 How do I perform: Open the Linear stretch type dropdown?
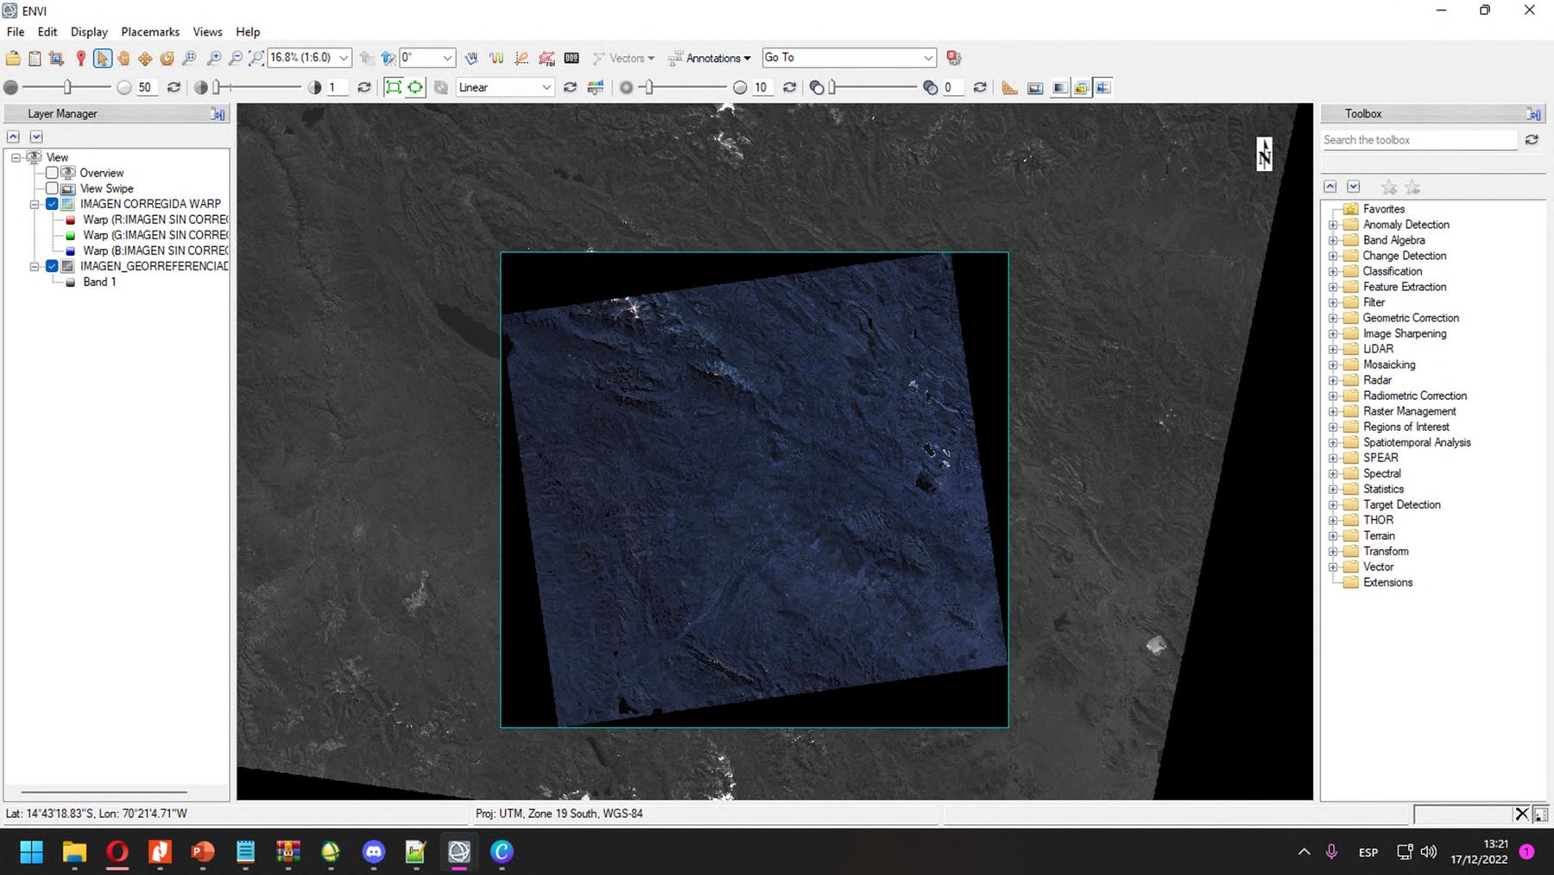pos(546,87)
